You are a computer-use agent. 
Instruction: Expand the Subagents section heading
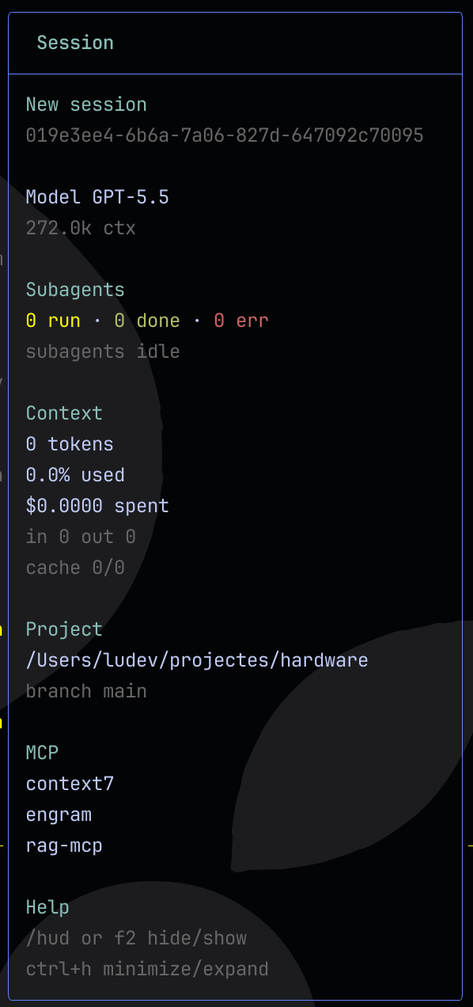(x=75, y=290)
